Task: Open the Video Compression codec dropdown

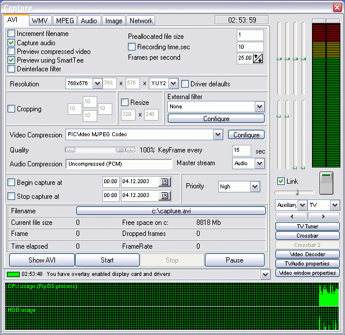Action: click(218, 134)
